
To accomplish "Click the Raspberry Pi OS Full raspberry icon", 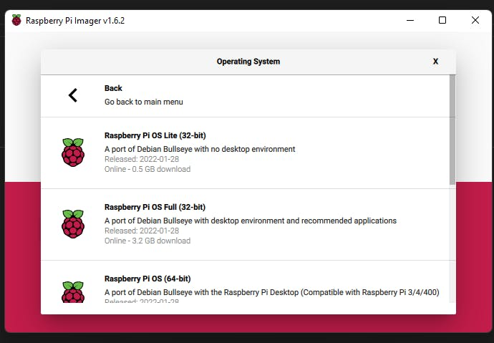I will point(73,224).
